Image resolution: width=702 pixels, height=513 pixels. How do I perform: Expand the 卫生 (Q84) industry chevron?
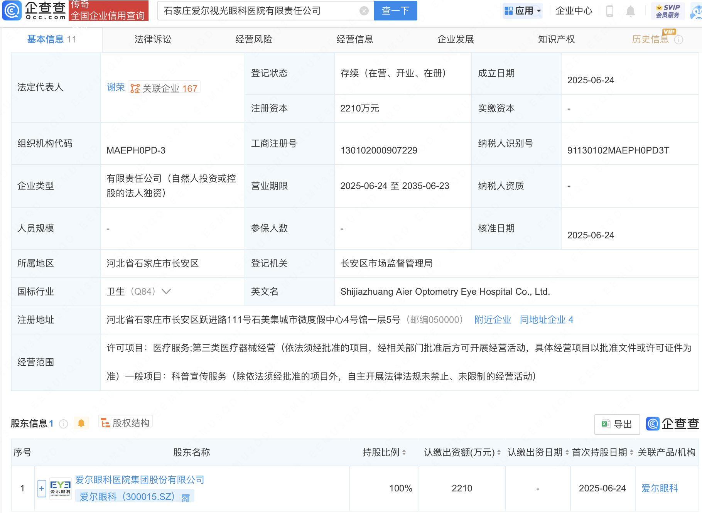(166, 292)
